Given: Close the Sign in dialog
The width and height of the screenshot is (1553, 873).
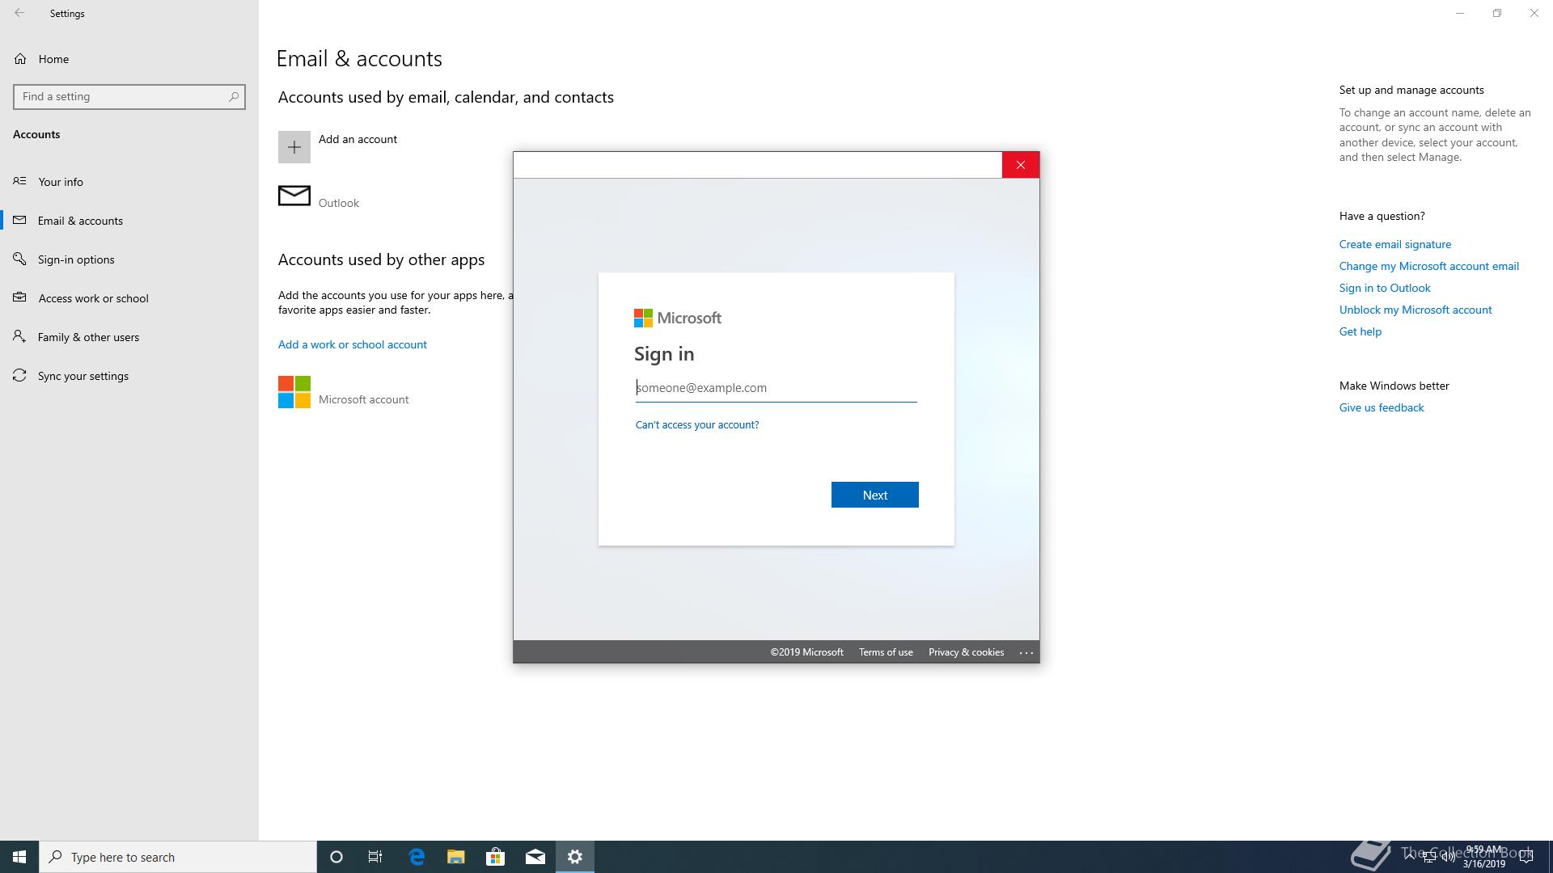Looking at the screenshot, I should coord(1021,165).
